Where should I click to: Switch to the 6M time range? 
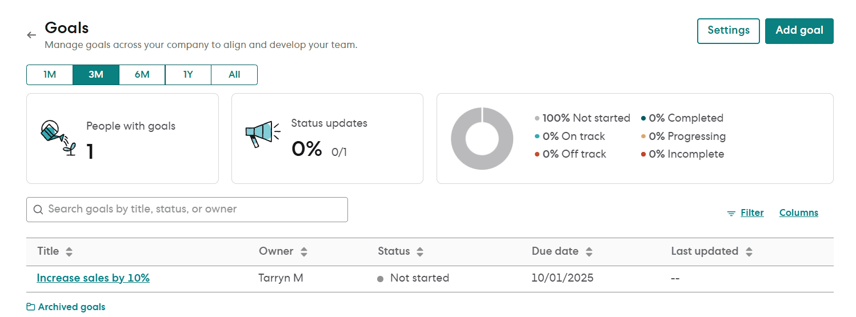[x=142, y=75]
